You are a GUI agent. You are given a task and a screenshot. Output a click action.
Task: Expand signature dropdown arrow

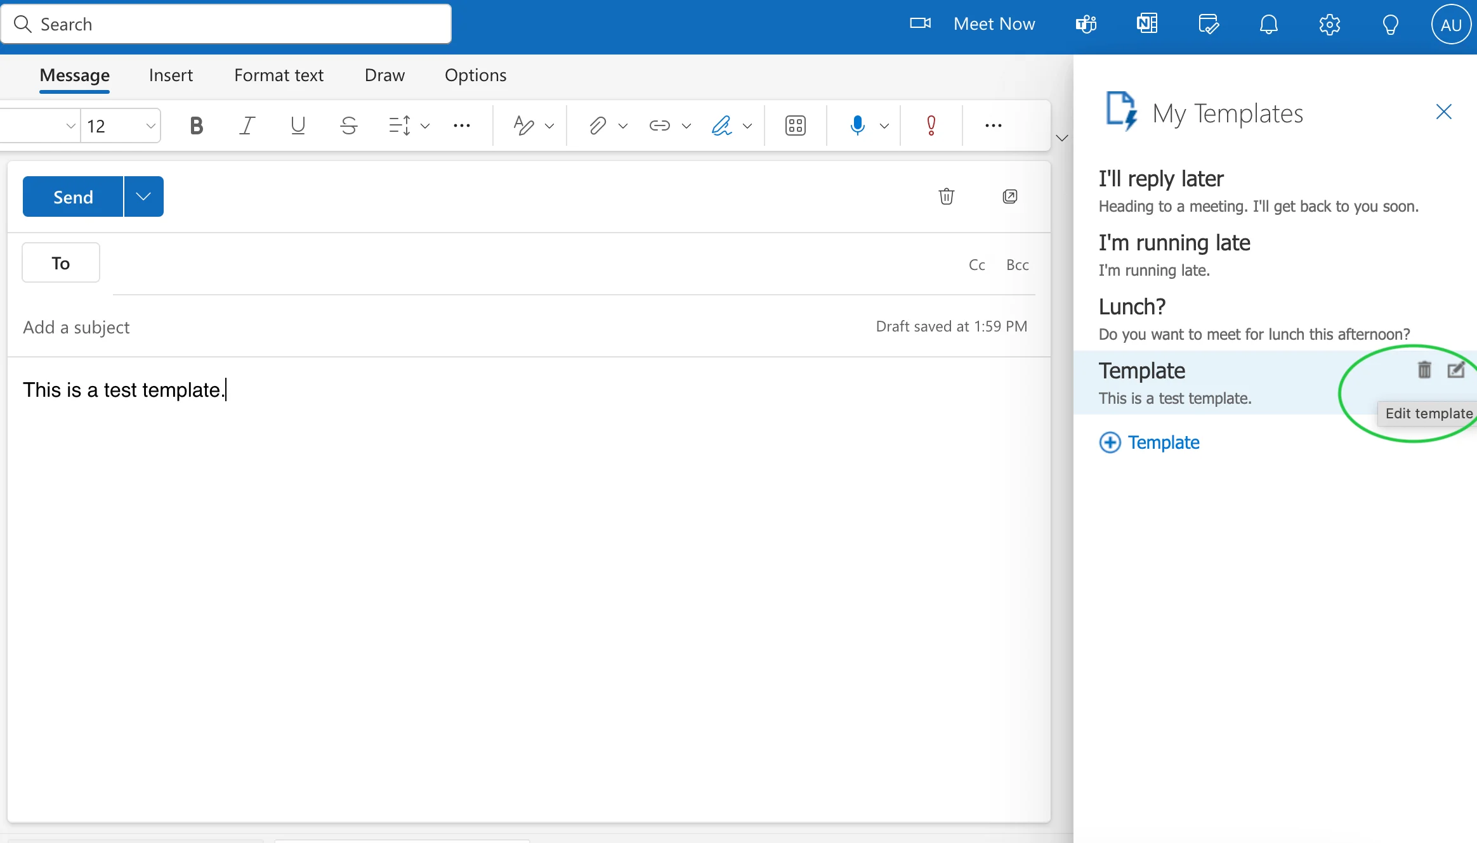(x=747, y=125)
